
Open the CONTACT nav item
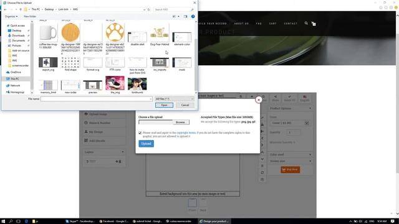[x=291, y=24]
